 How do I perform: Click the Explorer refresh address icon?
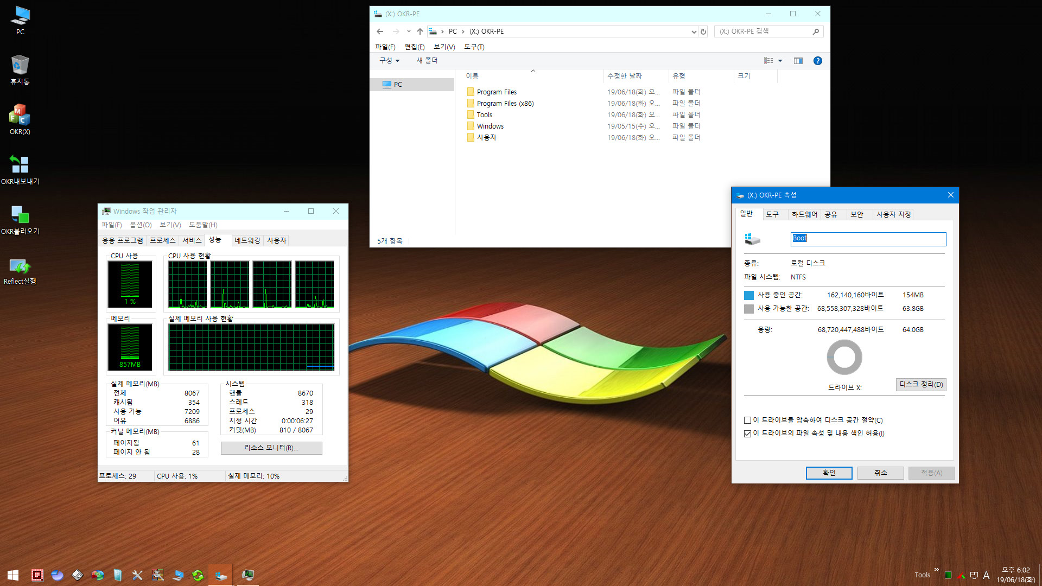click(703, 31)
